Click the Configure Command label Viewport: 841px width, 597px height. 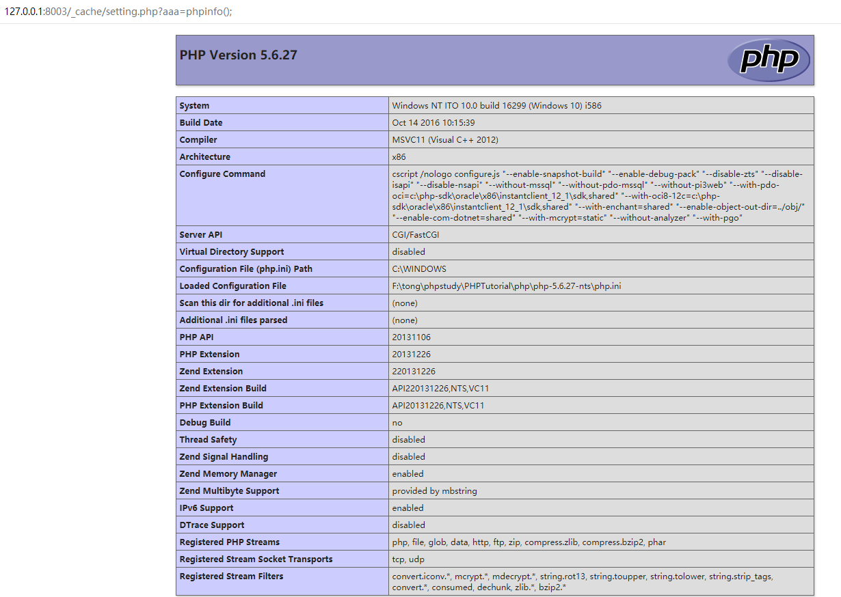pyautogui.click(x=222, y=174)
